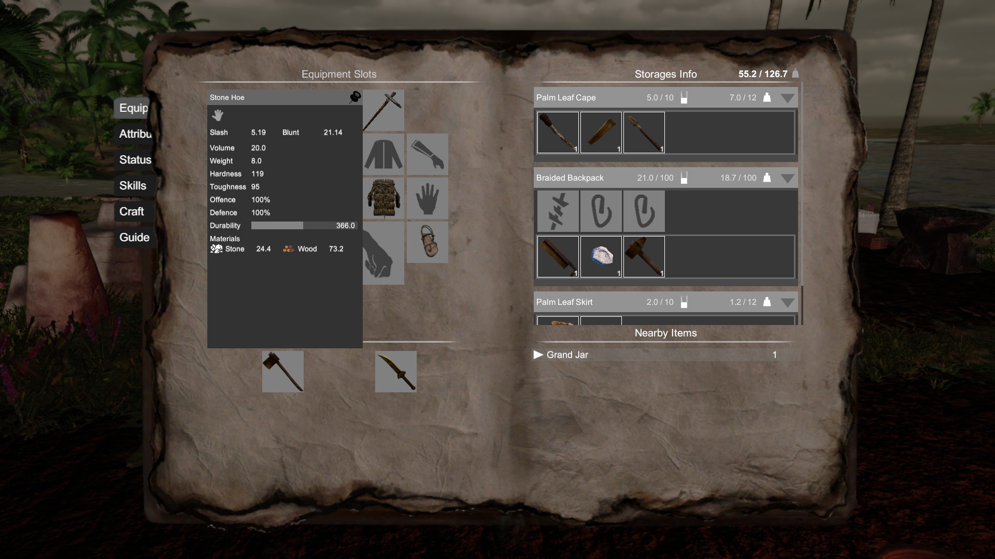This screenshot has width=995, height=559.
Task: Expand the Grand Jar nearby item
Action: (x=538, y=355)
